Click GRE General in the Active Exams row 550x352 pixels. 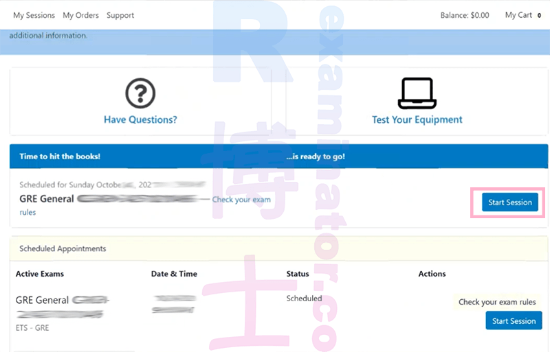(42, 300)
